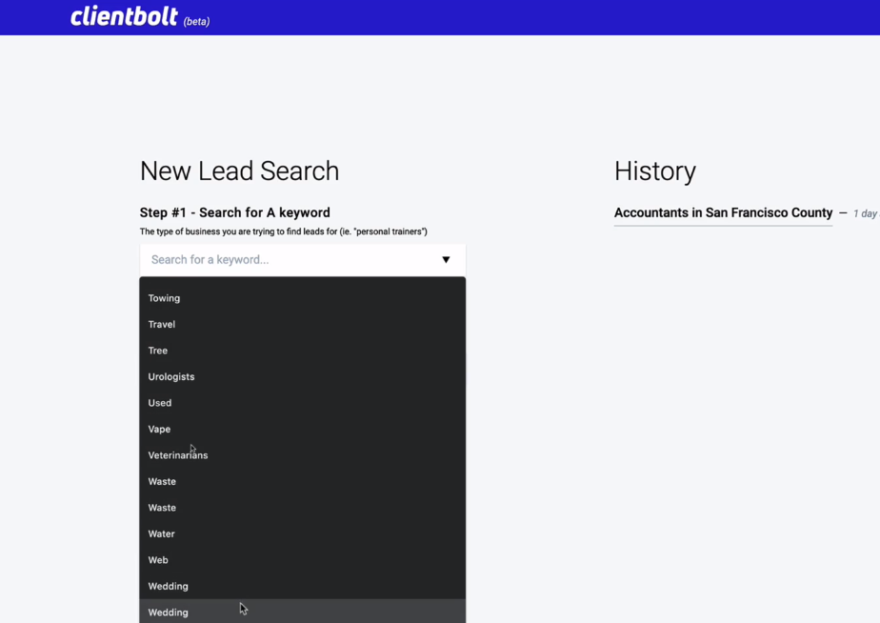Select the Wedding option just below Web
This screenshot has height=623, width=880.
tap(303, 587)
